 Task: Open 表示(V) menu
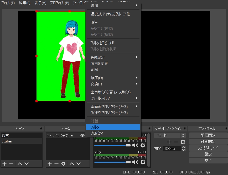click(40, 3)
